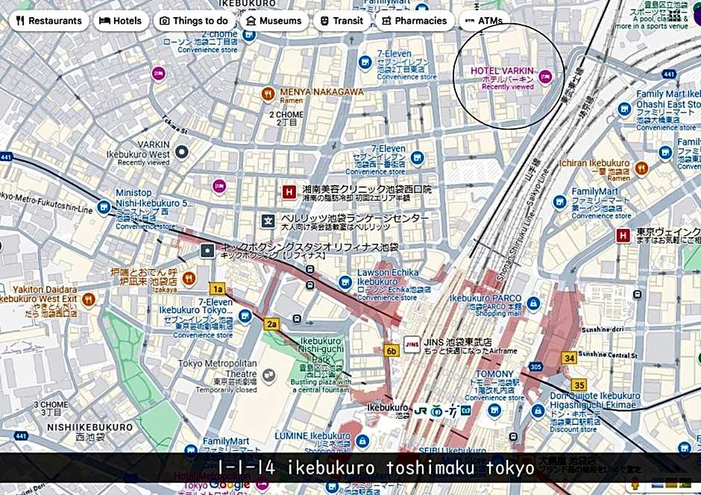701x495 pixels.
Task: Select station exit marker 2a
Action: [271, 324]
